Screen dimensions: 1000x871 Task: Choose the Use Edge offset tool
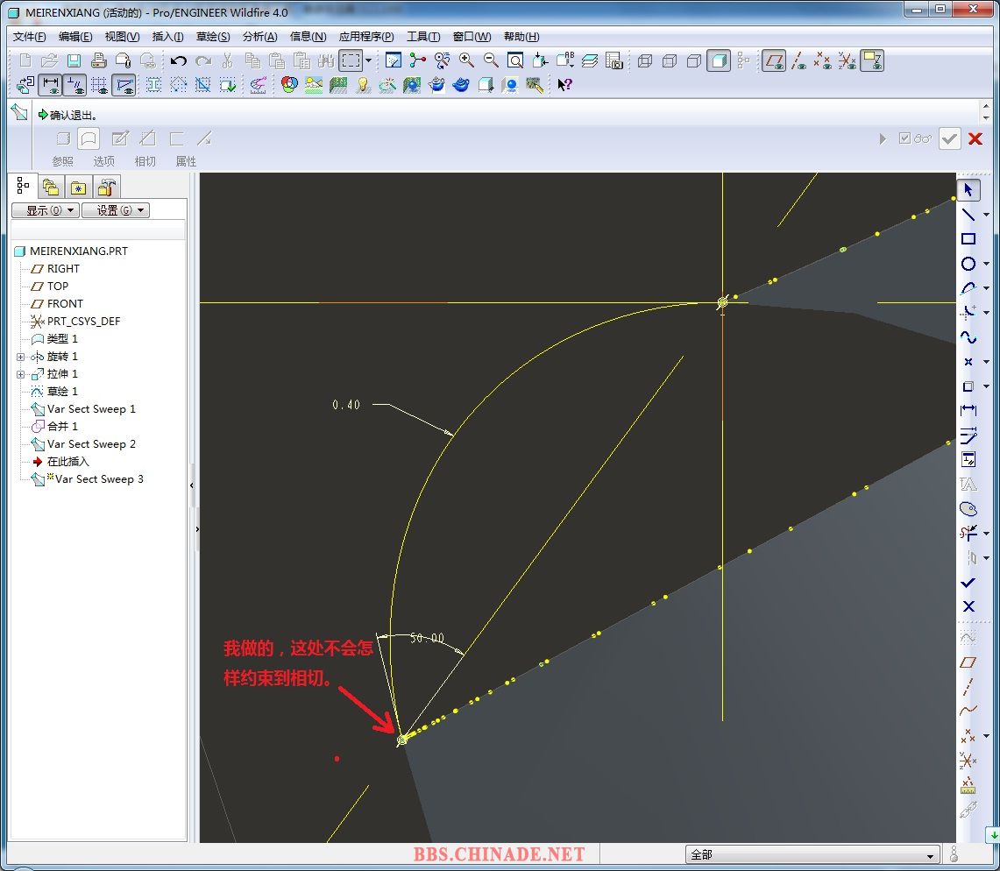coord(968,386)
